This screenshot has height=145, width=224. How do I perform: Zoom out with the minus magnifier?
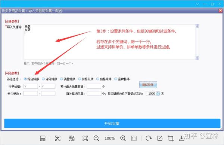pyautogui.click(x=96, y=138)
